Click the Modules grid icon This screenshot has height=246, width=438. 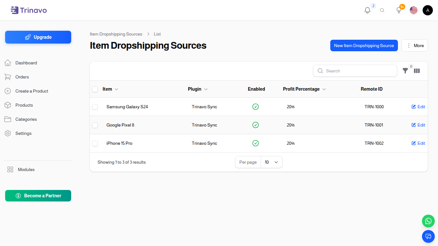click(10, 169)
